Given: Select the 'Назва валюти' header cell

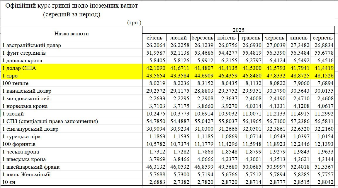Looking at the screenshot, I should click(72, 34).
